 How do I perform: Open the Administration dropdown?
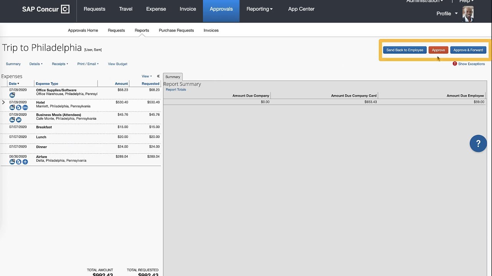coord(424,1)
